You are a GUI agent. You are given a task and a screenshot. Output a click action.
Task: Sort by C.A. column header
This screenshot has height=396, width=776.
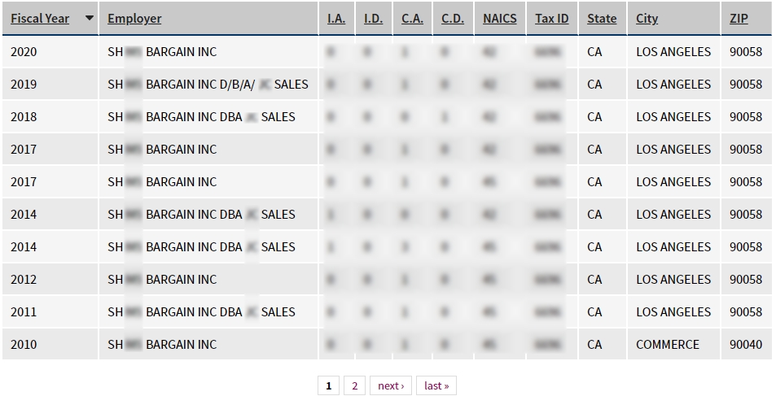(x=412, y=18)
